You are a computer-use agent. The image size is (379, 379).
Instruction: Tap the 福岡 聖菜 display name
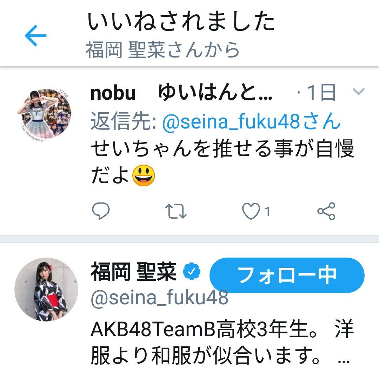click(x=134, y=272)
